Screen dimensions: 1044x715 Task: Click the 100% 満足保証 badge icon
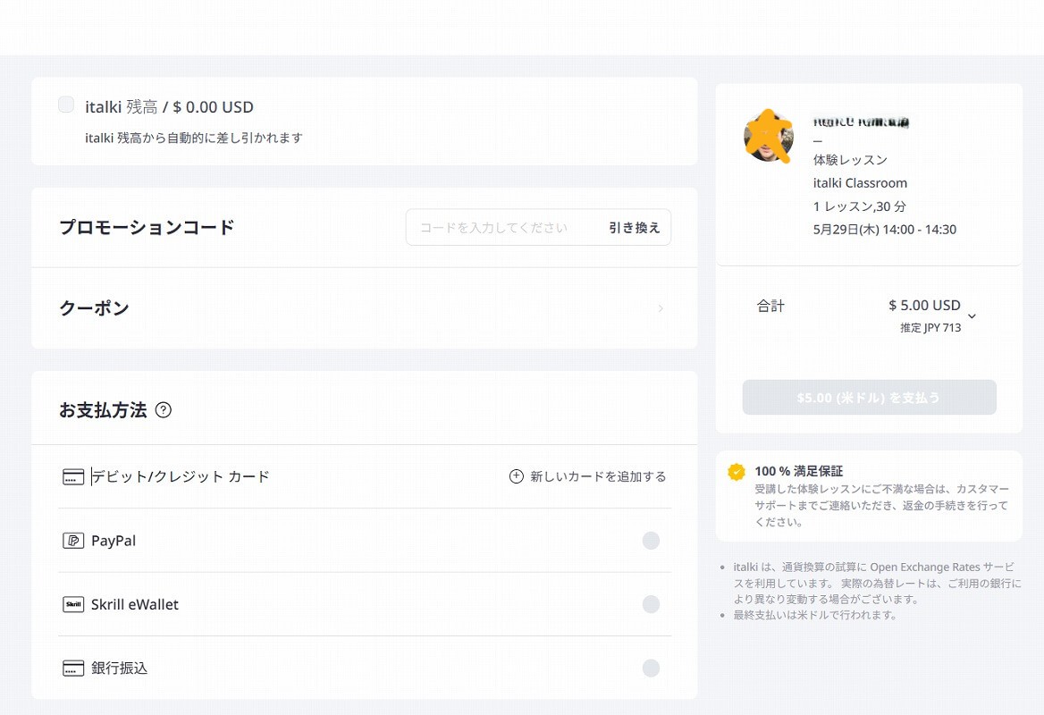pos(737,471)
